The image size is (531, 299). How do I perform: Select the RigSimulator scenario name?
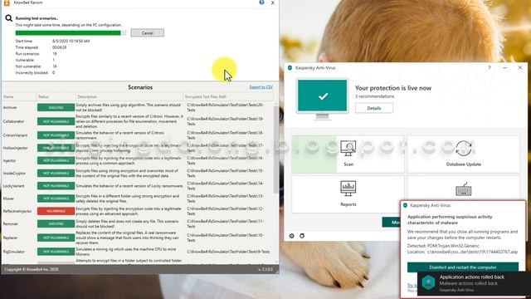(14, 252)
